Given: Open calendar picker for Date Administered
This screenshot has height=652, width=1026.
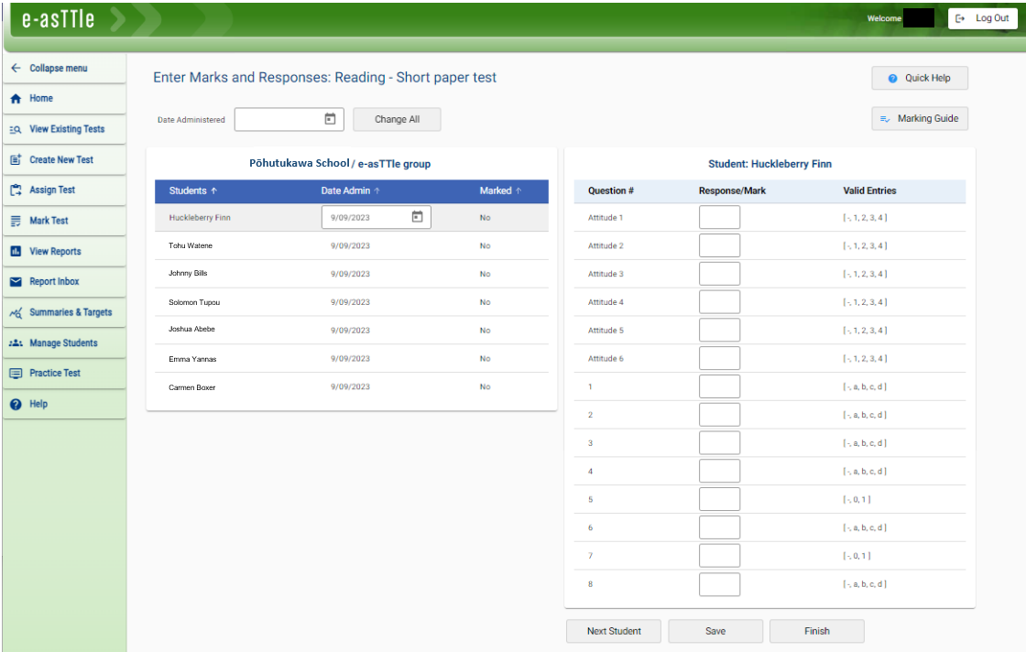Looking at the screenshot, I should pyautogui.click(x=330, y=119).
